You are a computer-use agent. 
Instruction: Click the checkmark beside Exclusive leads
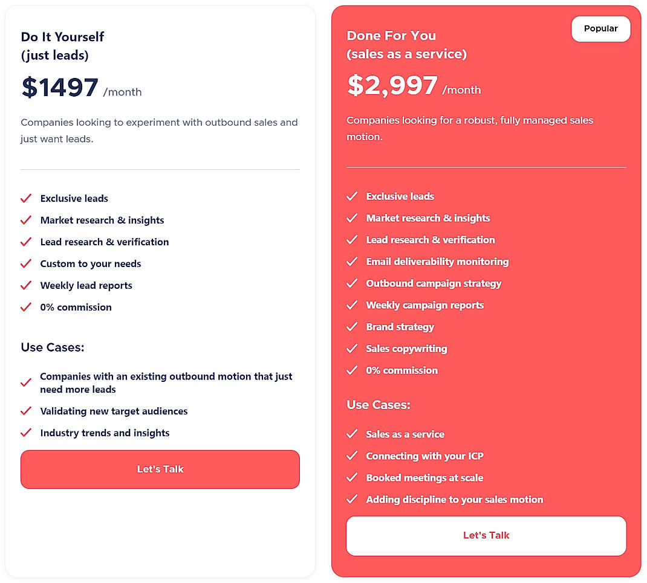tap(26, 198)
